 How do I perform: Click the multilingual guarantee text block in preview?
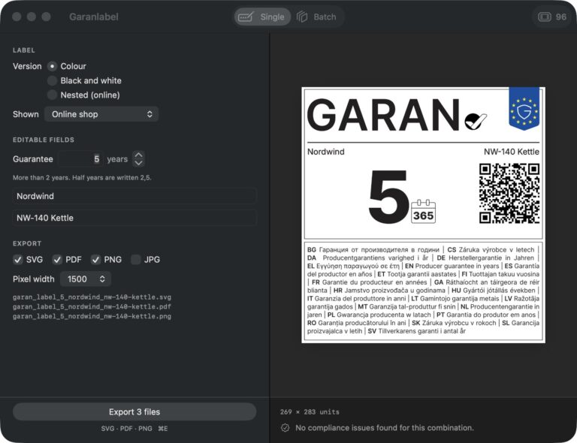[423, 291]
